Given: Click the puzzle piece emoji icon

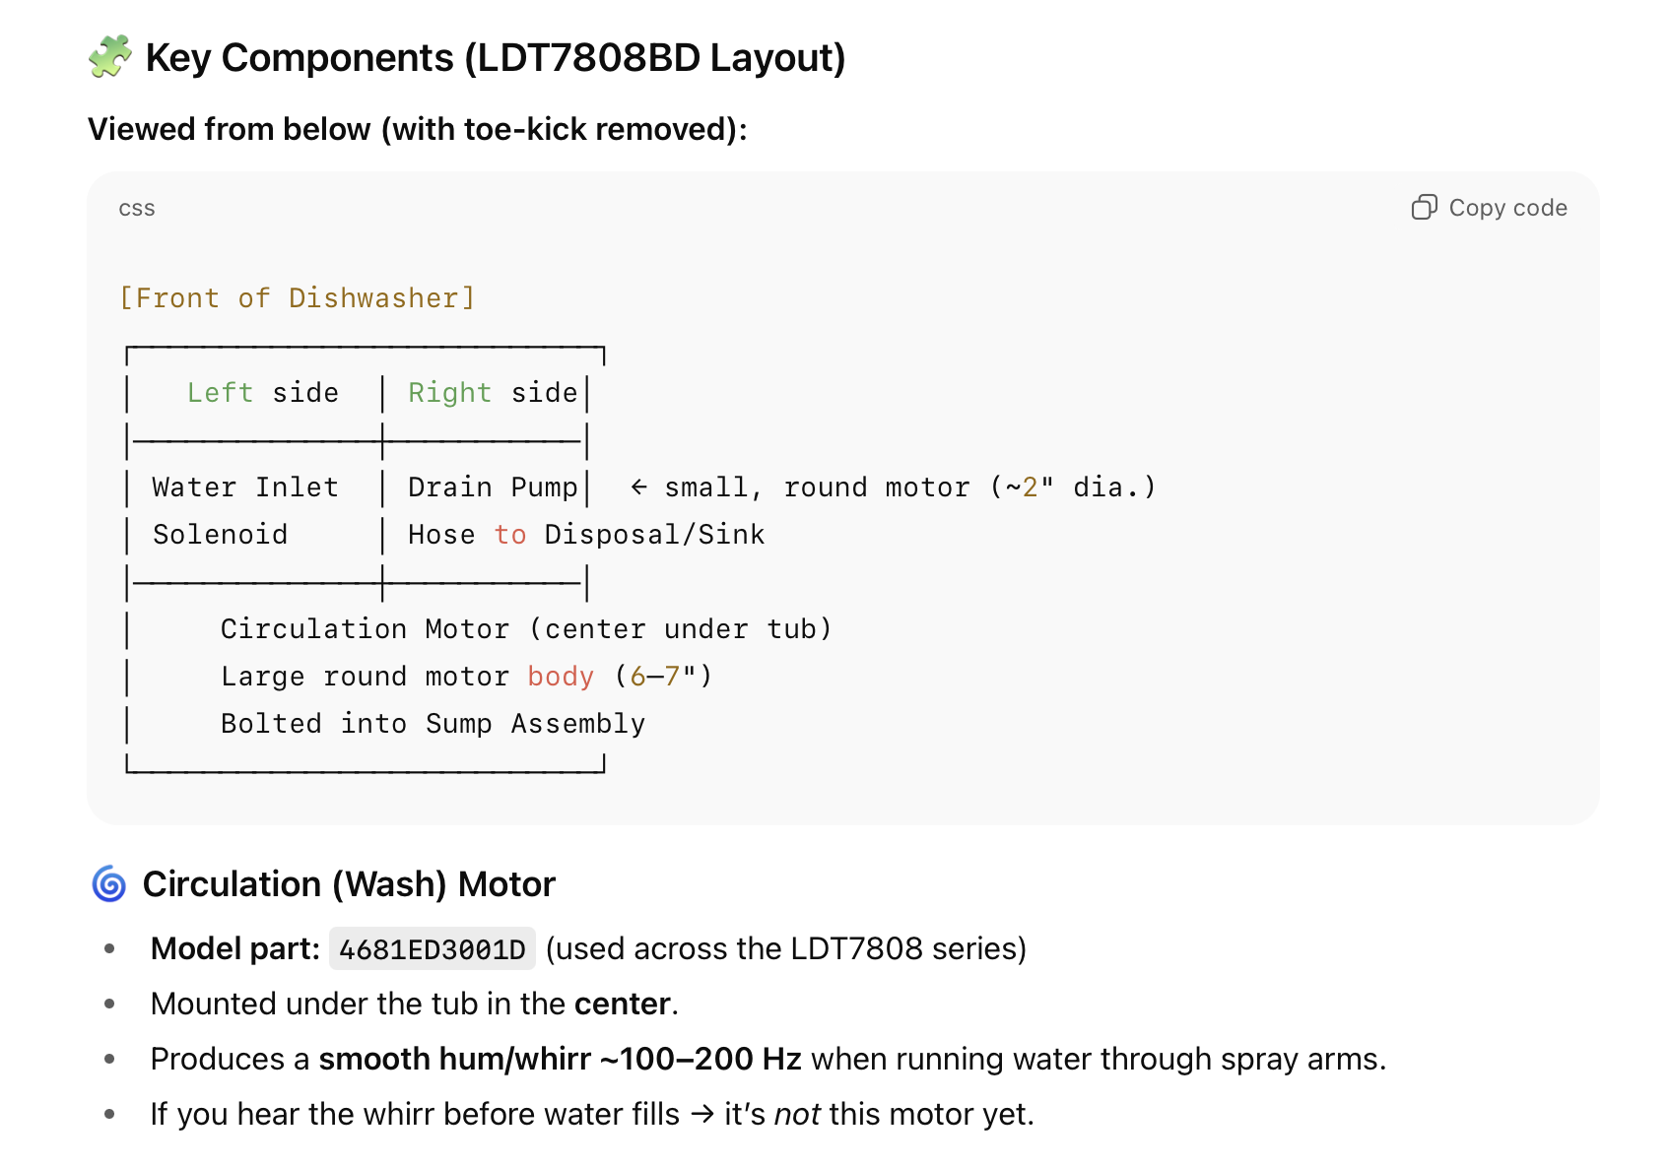Looking at the screenshot, I should pyautogui.click(x=109, y=57).
